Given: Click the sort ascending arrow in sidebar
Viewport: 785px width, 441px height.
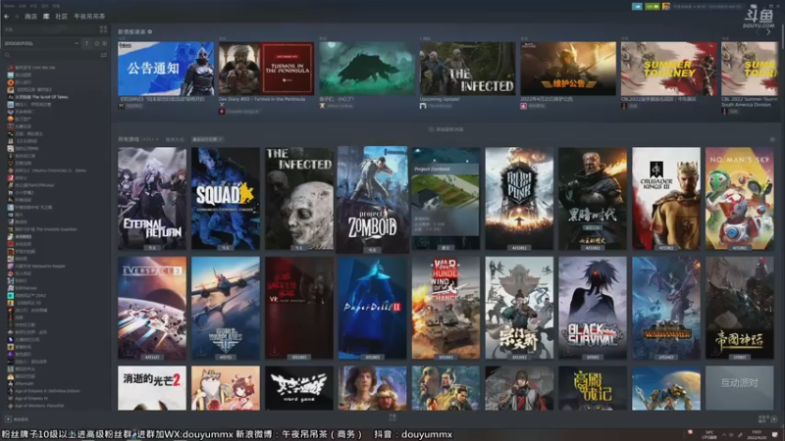Looking at the screenshot, I should pyautogui.click(x=86, y=43).
